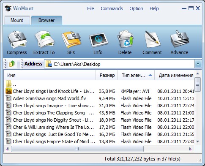Open the Help menu
This screenshot has height=166, width=205.
(x=154, y=8)
